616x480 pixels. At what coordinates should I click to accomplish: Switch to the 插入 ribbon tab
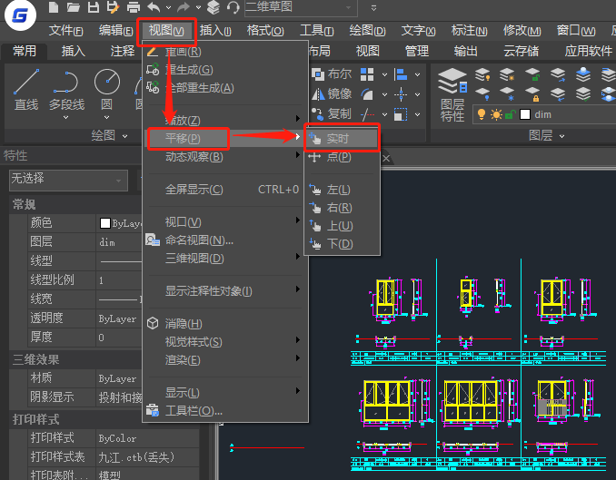(x=73, y=51)
